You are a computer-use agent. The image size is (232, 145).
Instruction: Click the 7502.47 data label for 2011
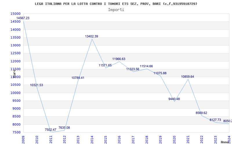tap(50, 130)
